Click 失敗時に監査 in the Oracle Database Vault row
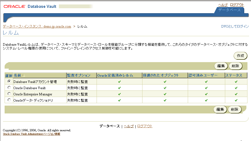Screen dimensions: 251x141 pyautogui.click(x=78, y=88)
